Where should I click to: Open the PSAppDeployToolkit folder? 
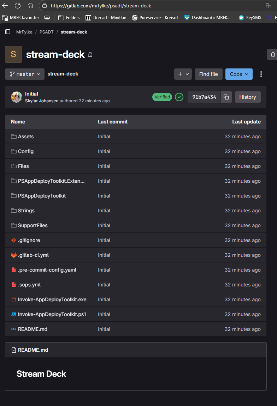pos(42,196)
